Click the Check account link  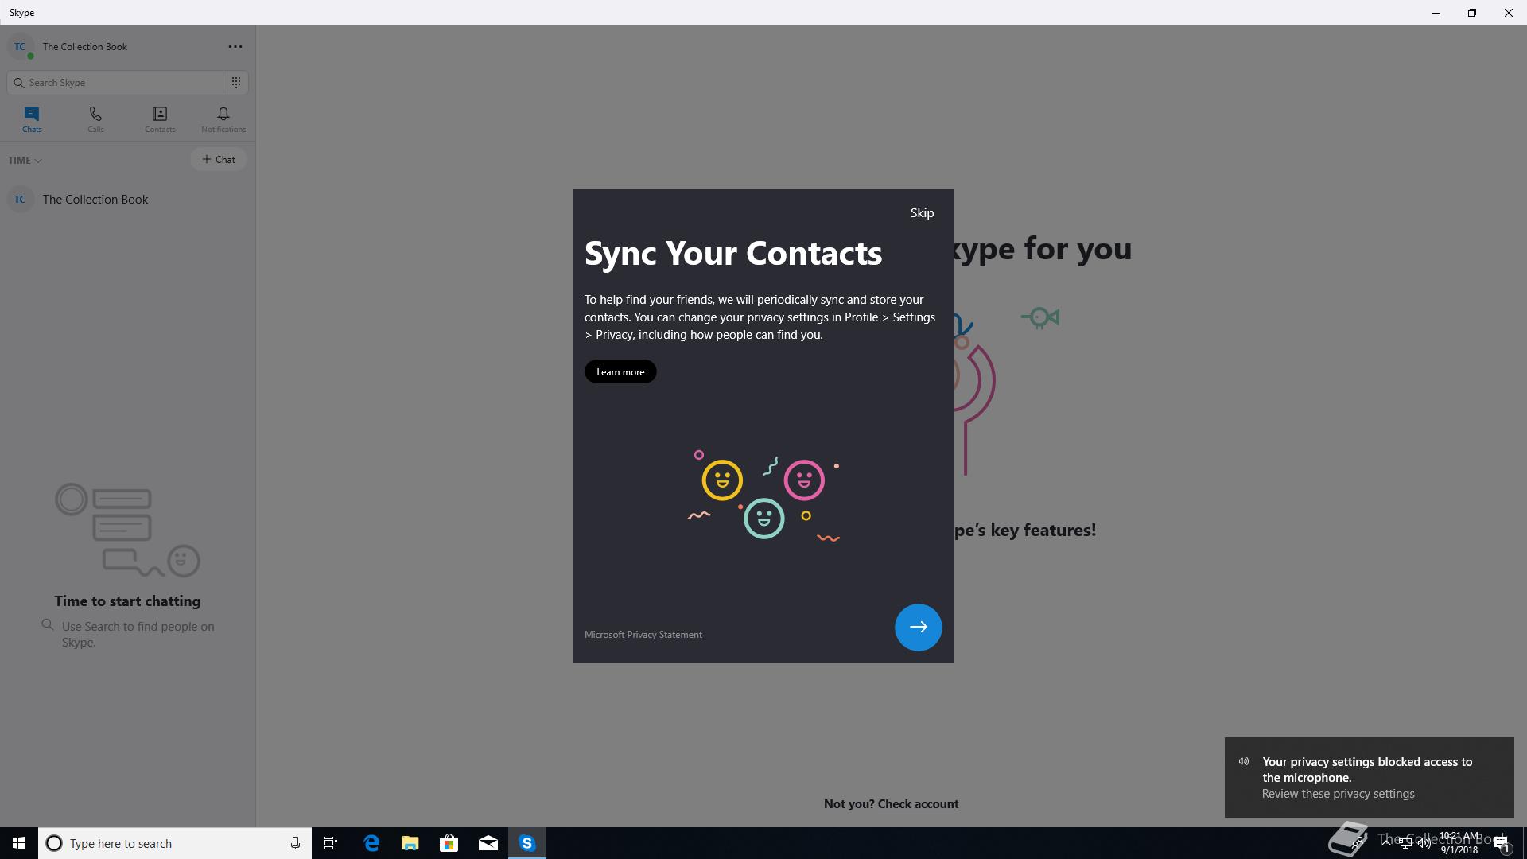pos(918,804)
